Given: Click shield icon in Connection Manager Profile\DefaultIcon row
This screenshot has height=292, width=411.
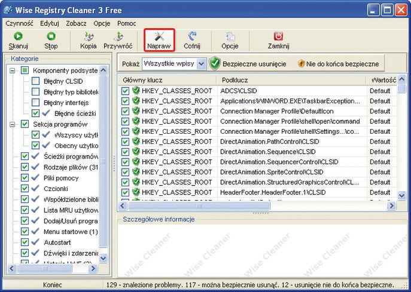Looking at the screenshot, I should point(136,111).
